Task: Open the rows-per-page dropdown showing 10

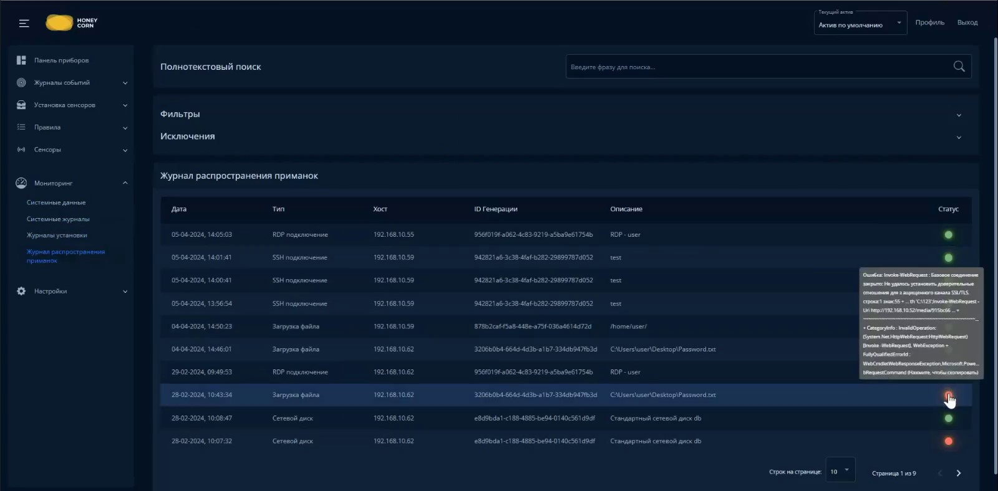Action: coord(840,471)
